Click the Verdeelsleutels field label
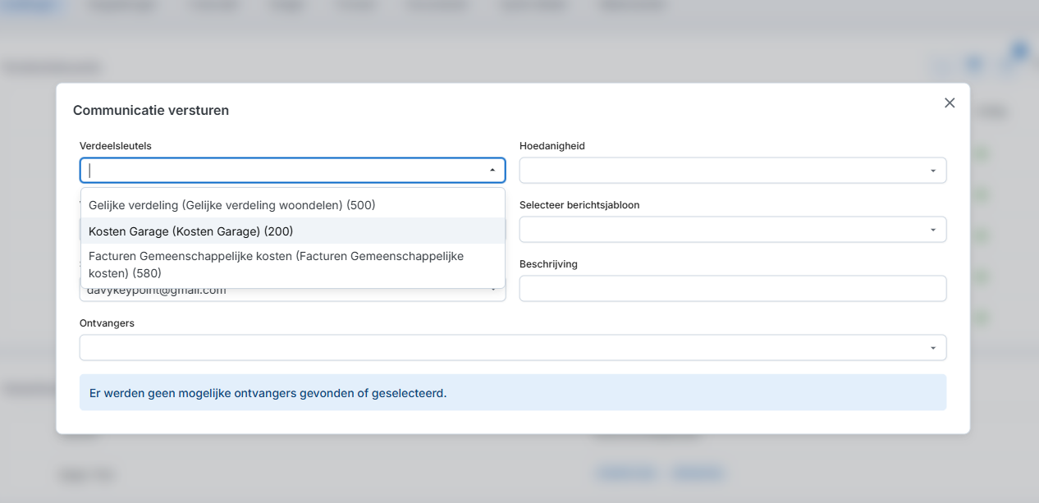Screen dimensions: 1039x503 point(115,146)
